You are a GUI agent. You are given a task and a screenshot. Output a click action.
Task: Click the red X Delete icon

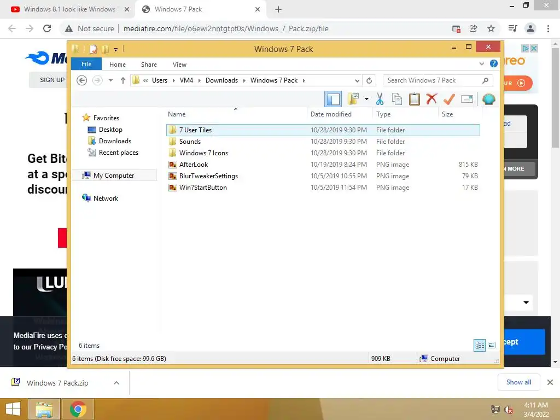(x=431, y=98)
